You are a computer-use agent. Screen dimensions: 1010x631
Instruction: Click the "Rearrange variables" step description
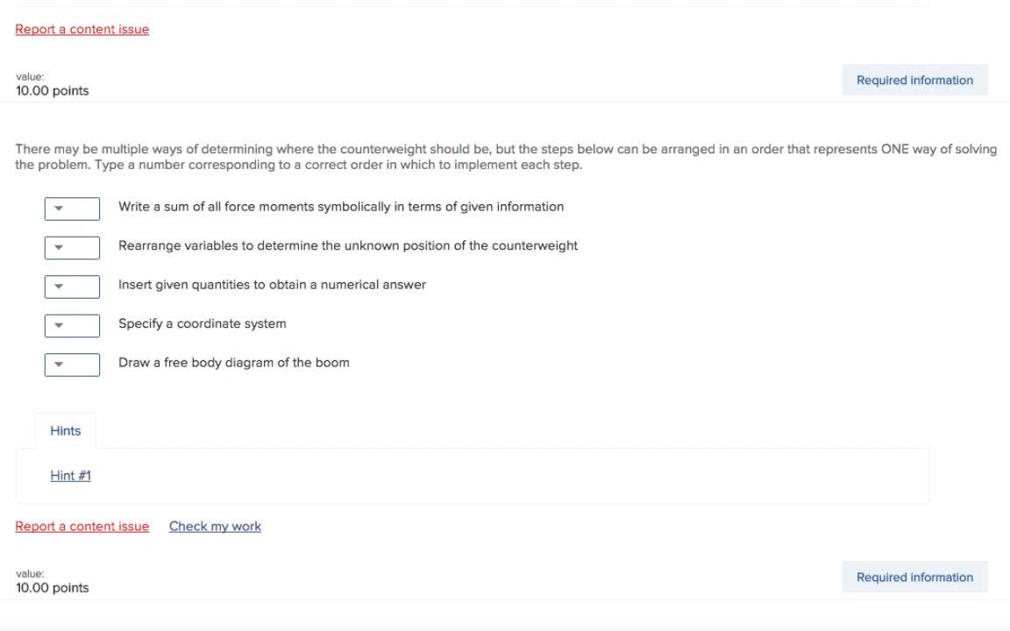pyautogui.click(x=348, y=246)
